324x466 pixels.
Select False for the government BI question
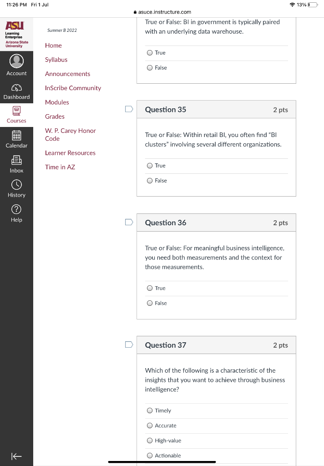tap(150, 68)
